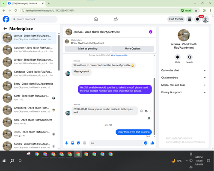Open Betty conversation in list
Viewport: 214px width, 171px height.
(29, 86)
